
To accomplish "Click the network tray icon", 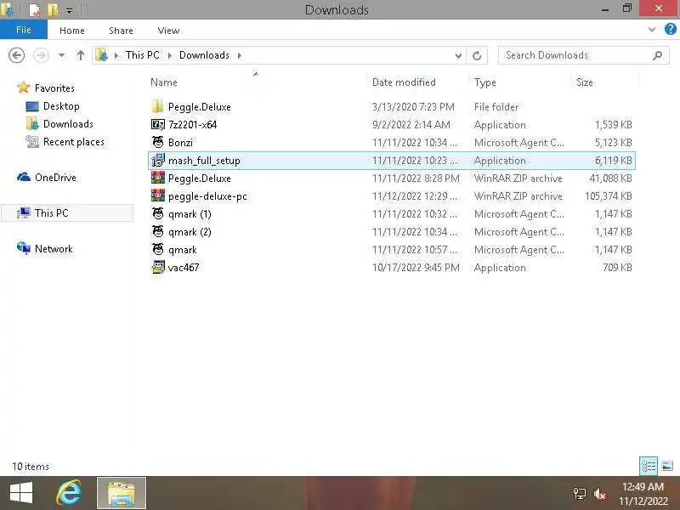I will 580,494.
